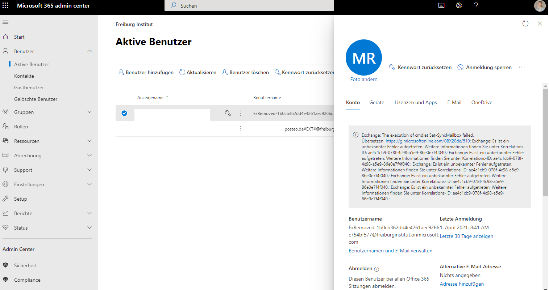The image size is (549, 290).
Task: Switch to the E-Mail tab
Action: pyautogui.click(x=454, y=103)
